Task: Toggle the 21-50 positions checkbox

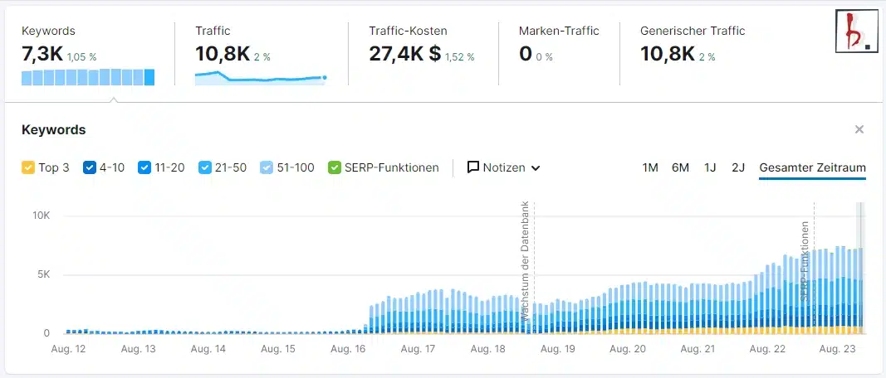Action: click(205, 167)
